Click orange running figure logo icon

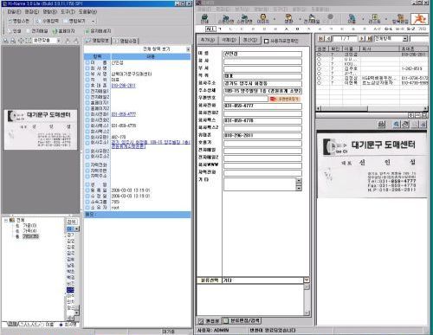coord(420,19)
